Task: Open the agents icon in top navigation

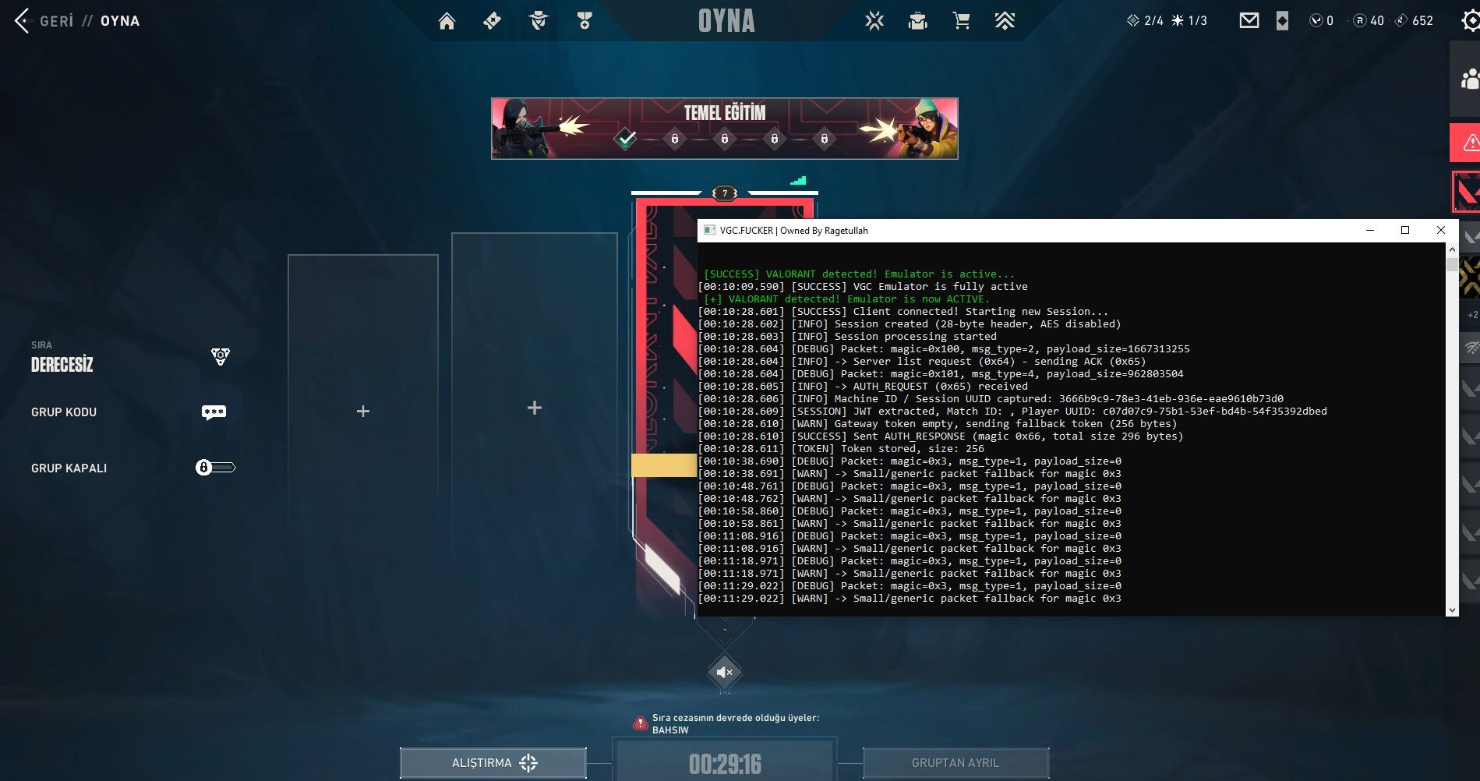Action: pos(538,21)
